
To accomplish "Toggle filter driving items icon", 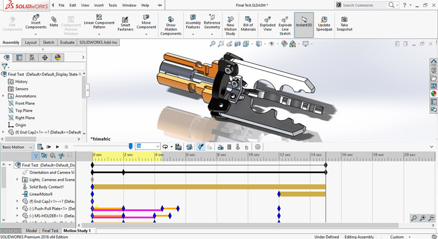I will click(53, 156).
